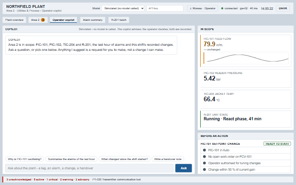This screenshot has width=296, height=185.
Task: Select the Operator copilot tab
Action: coord(63,20)
